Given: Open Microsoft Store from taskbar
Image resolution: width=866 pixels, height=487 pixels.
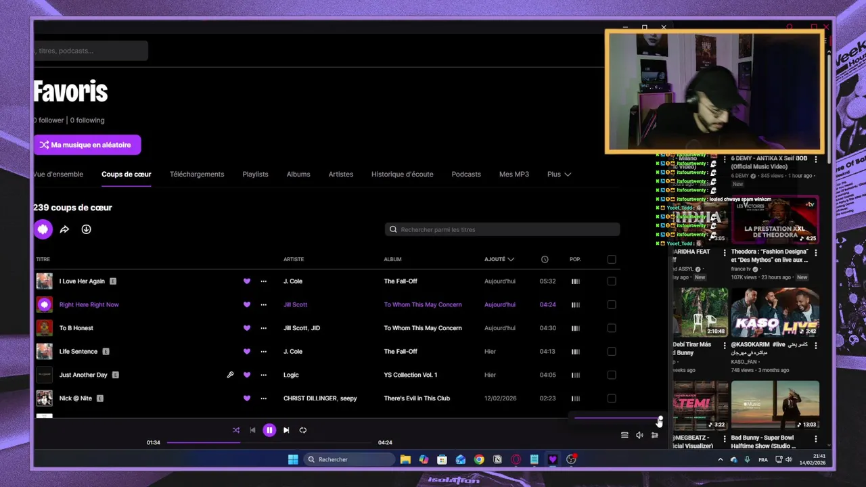Looking at the screenshot, I should click(x=442, y=459).
